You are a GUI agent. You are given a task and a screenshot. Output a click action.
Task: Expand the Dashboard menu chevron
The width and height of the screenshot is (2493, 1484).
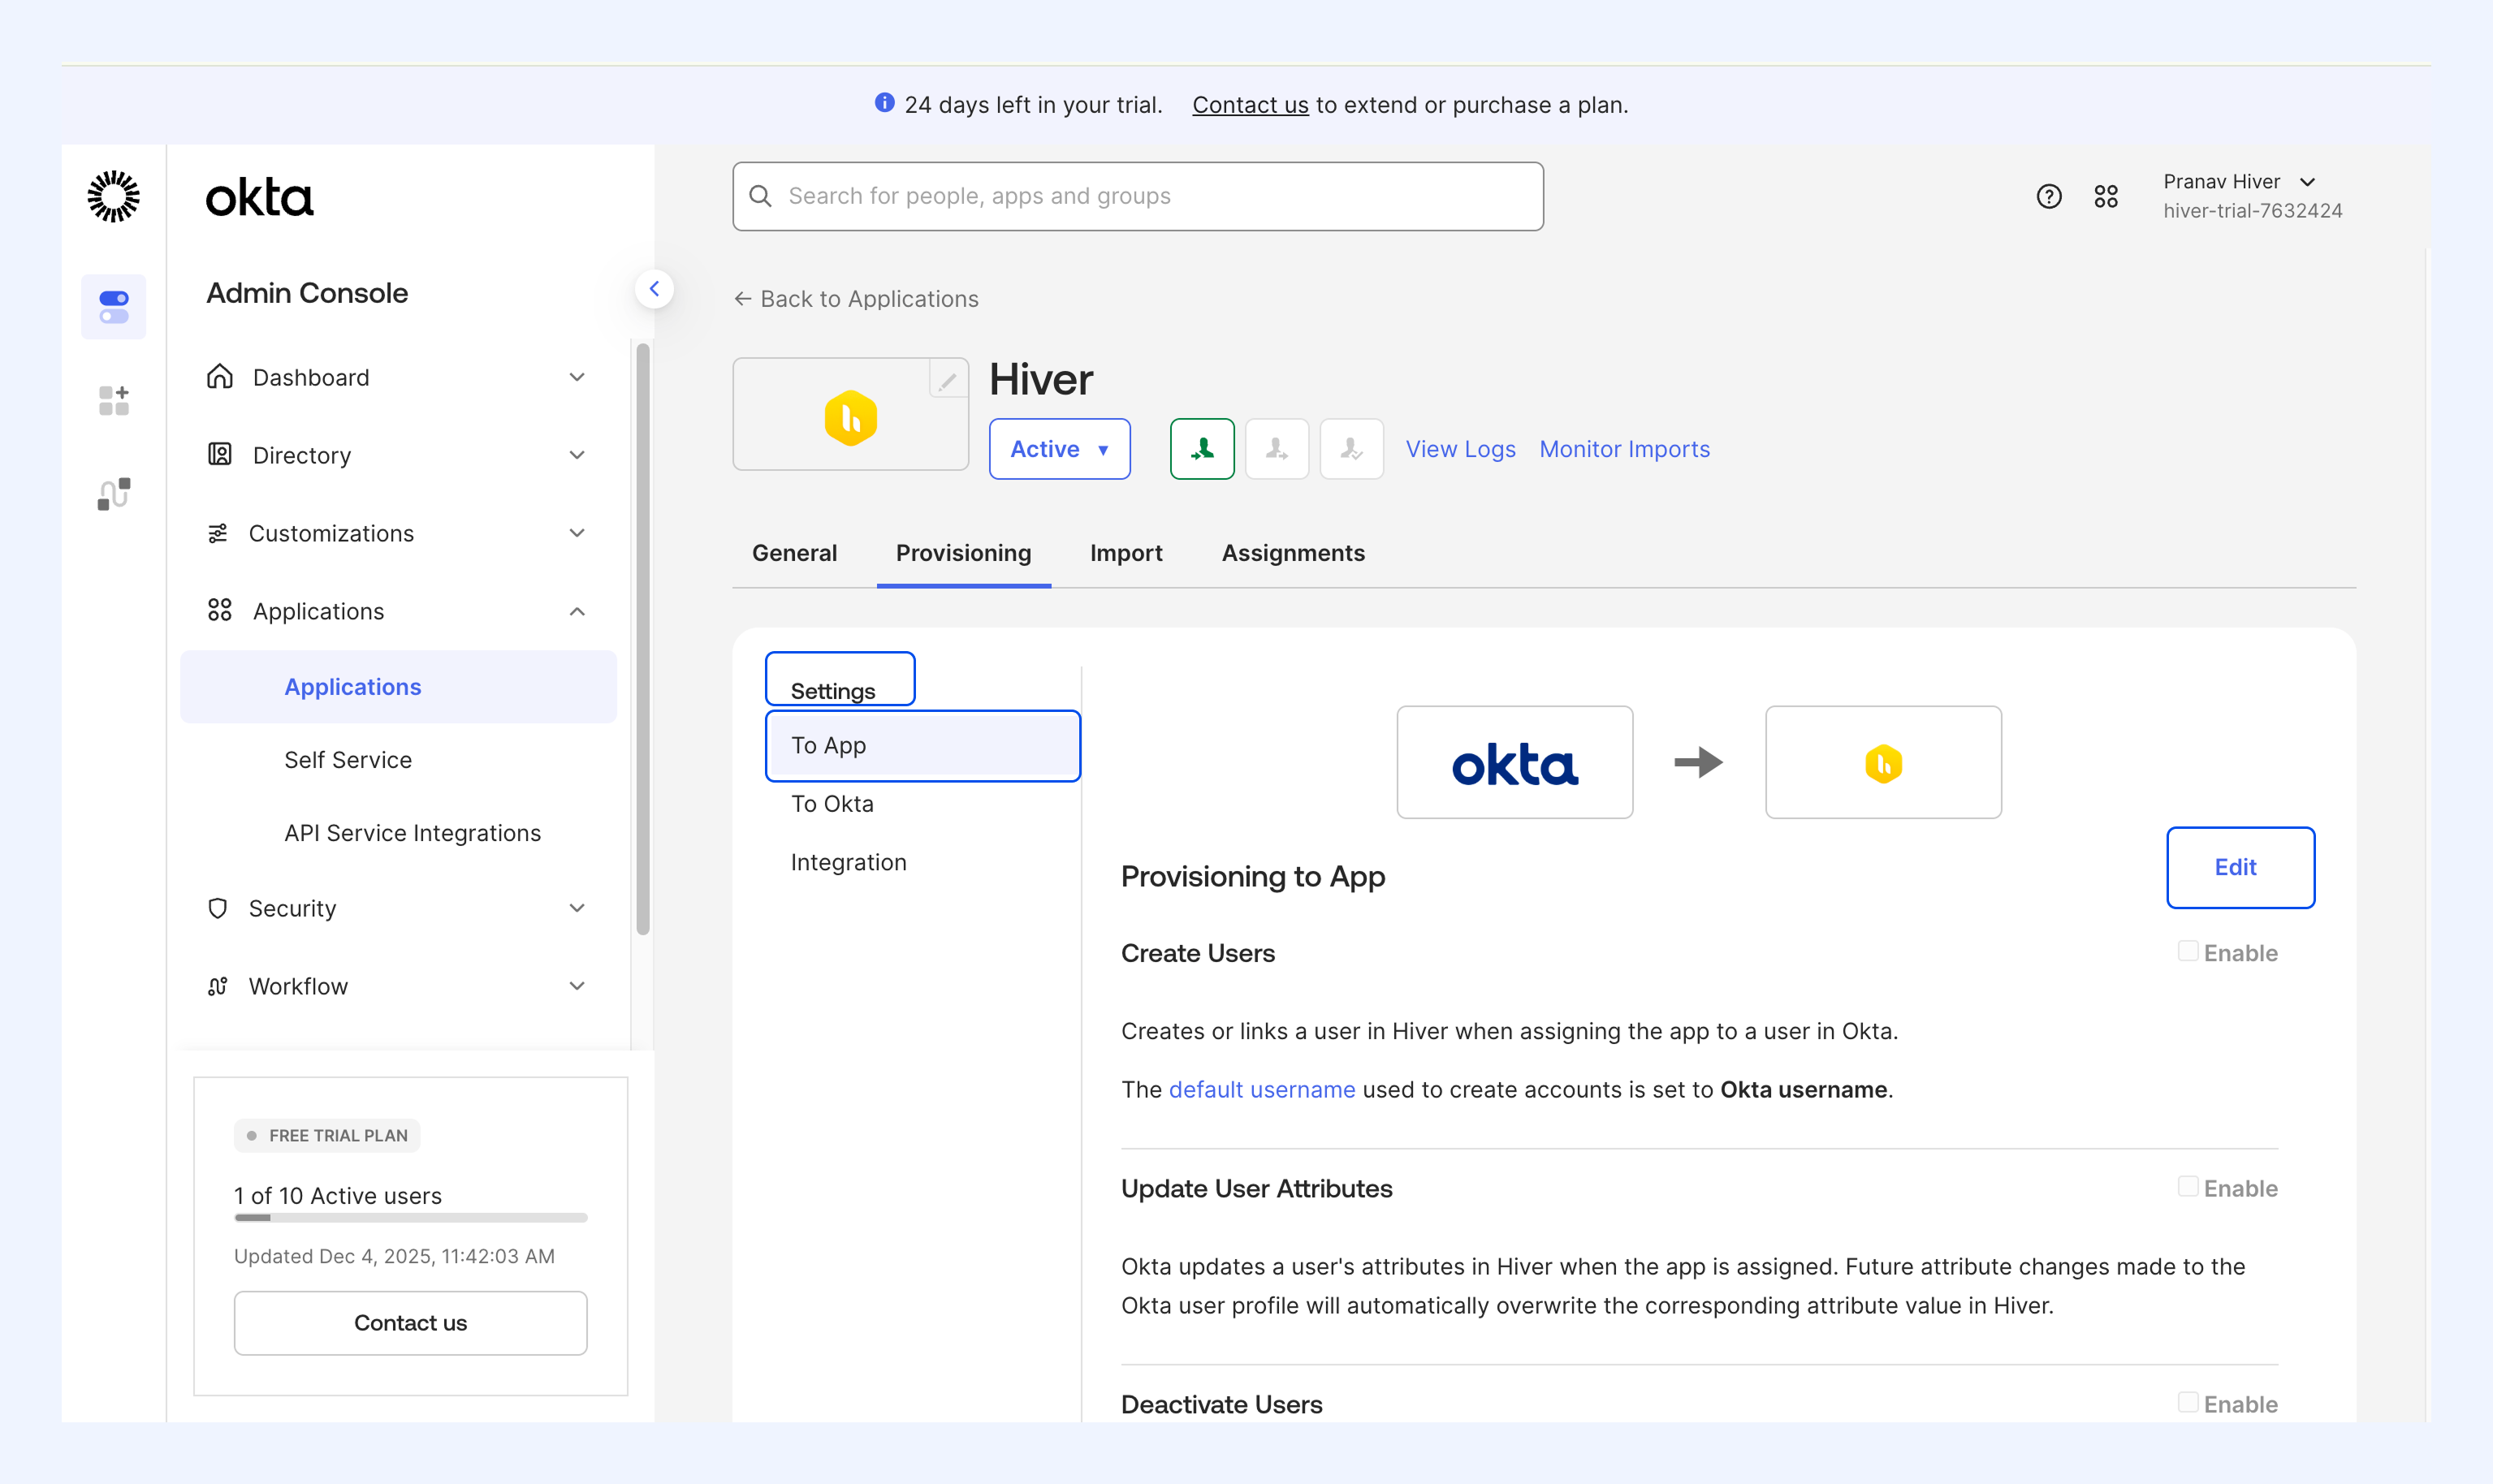click(x=577, y=377)
